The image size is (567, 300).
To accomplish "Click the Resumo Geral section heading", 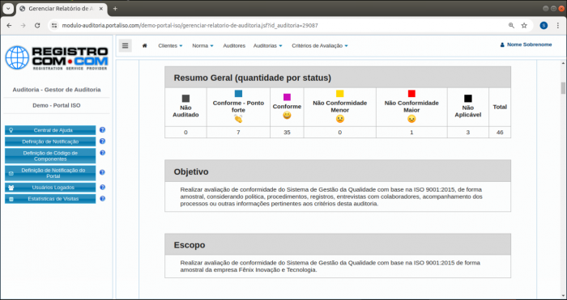I will tap(253, 78).
